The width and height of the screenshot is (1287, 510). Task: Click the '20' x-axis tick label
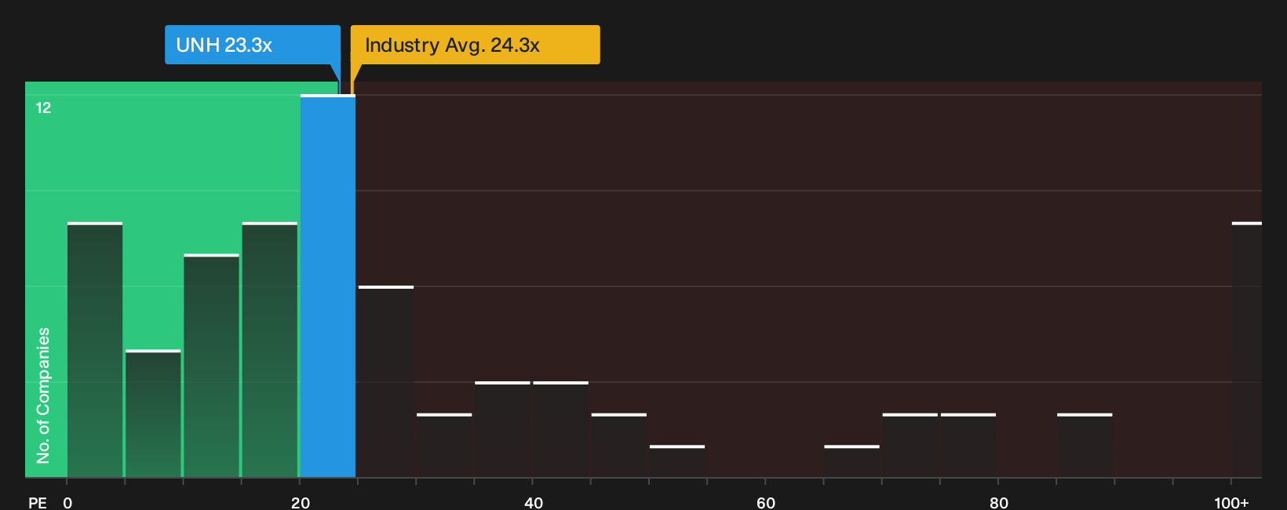pos(301,503)
